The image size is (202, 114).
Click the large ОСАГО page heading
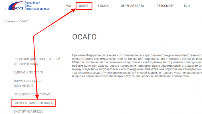[84, 37]
